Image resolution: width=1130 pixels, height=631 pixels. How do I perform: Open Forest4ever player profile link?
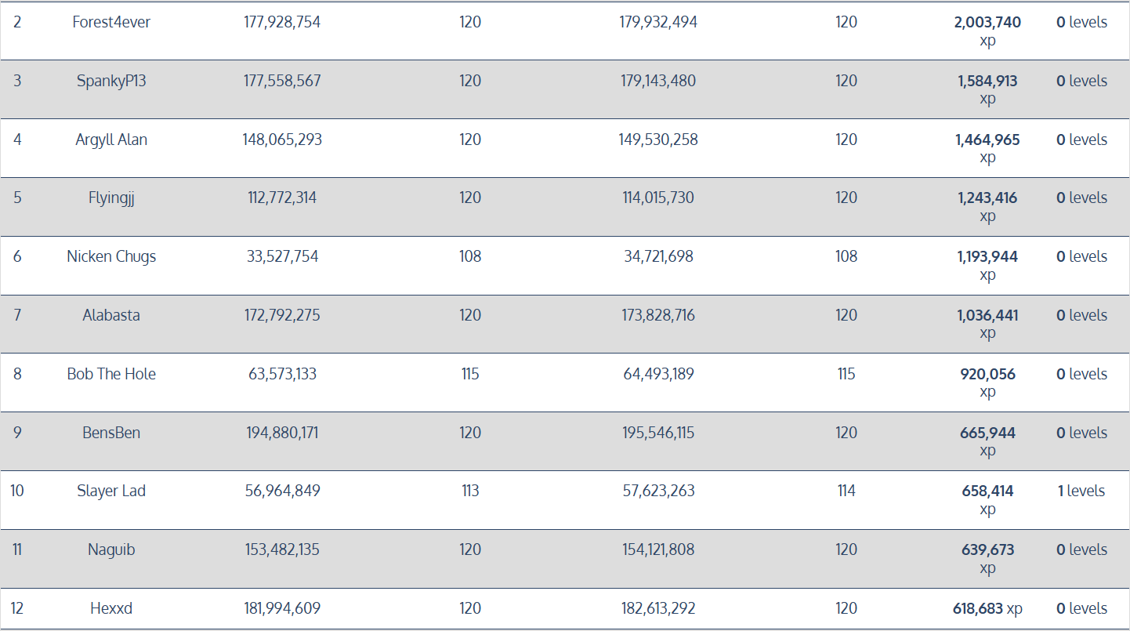pos(111,22)
